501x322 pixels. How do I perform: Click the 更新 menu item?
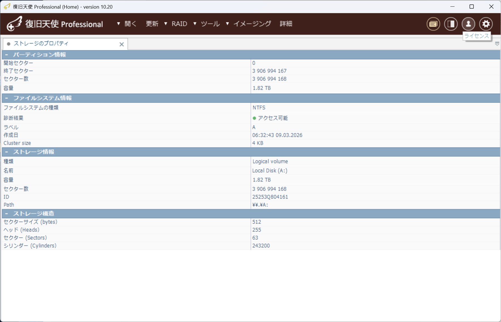pyautogui.click(x=152, y=24)
